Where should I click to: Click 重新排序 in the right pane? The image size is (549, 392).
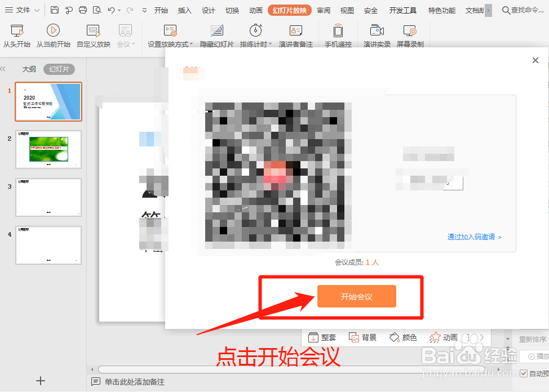point(533,339)
